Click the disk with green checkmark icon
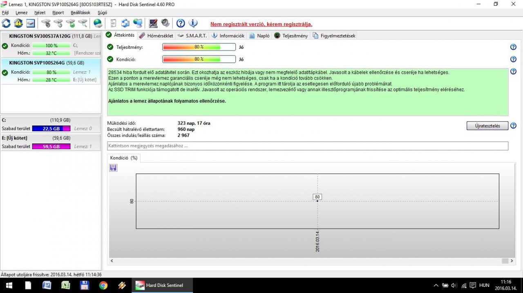 (71, 23)
